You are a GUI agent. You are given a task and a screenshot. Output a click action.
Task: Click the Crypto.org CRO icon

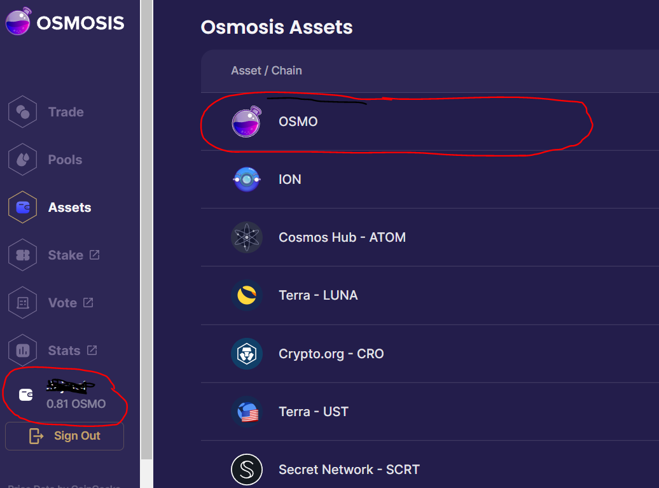tap(246, 354)
